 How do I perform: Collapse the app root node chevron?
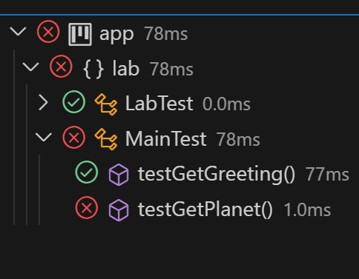coord(18,32)
